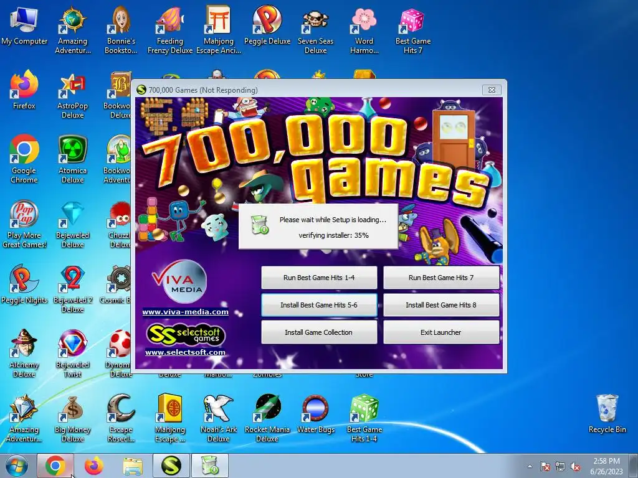Open Play More Great Games PopCap icon

pos(24,224)
